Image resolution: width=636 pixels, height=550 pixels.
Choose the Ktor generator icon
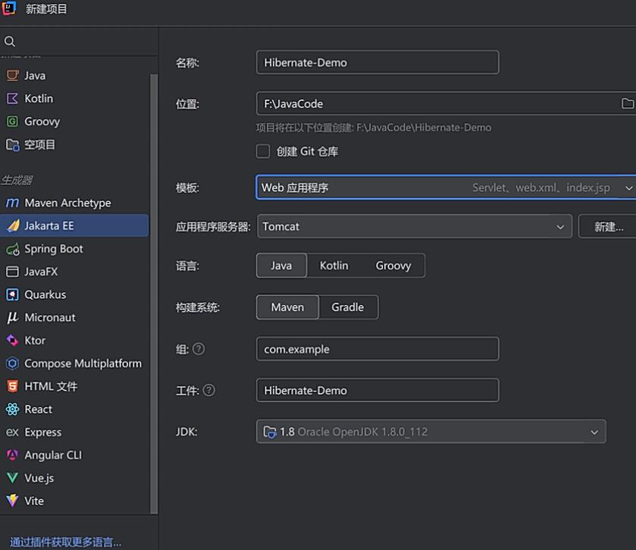point(13,341)
